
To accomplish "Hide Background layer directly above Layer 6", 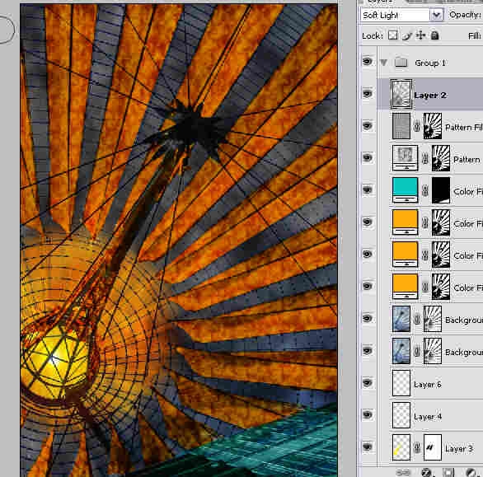I will pos(367,350).
